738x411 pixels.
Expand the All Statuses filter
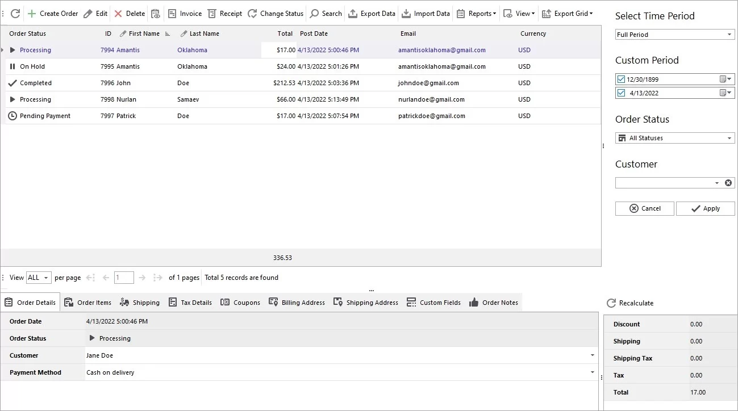coord(730,137)
